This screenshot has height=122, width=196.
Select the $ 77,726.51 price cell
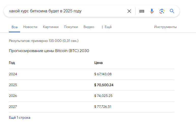coord(103,107)
